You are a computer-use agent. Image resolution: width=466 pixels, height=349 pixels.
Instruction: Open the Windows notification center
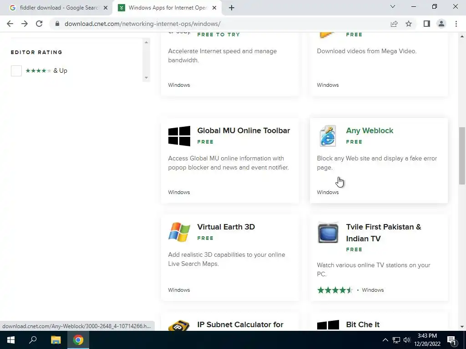[x=451, y=340]
